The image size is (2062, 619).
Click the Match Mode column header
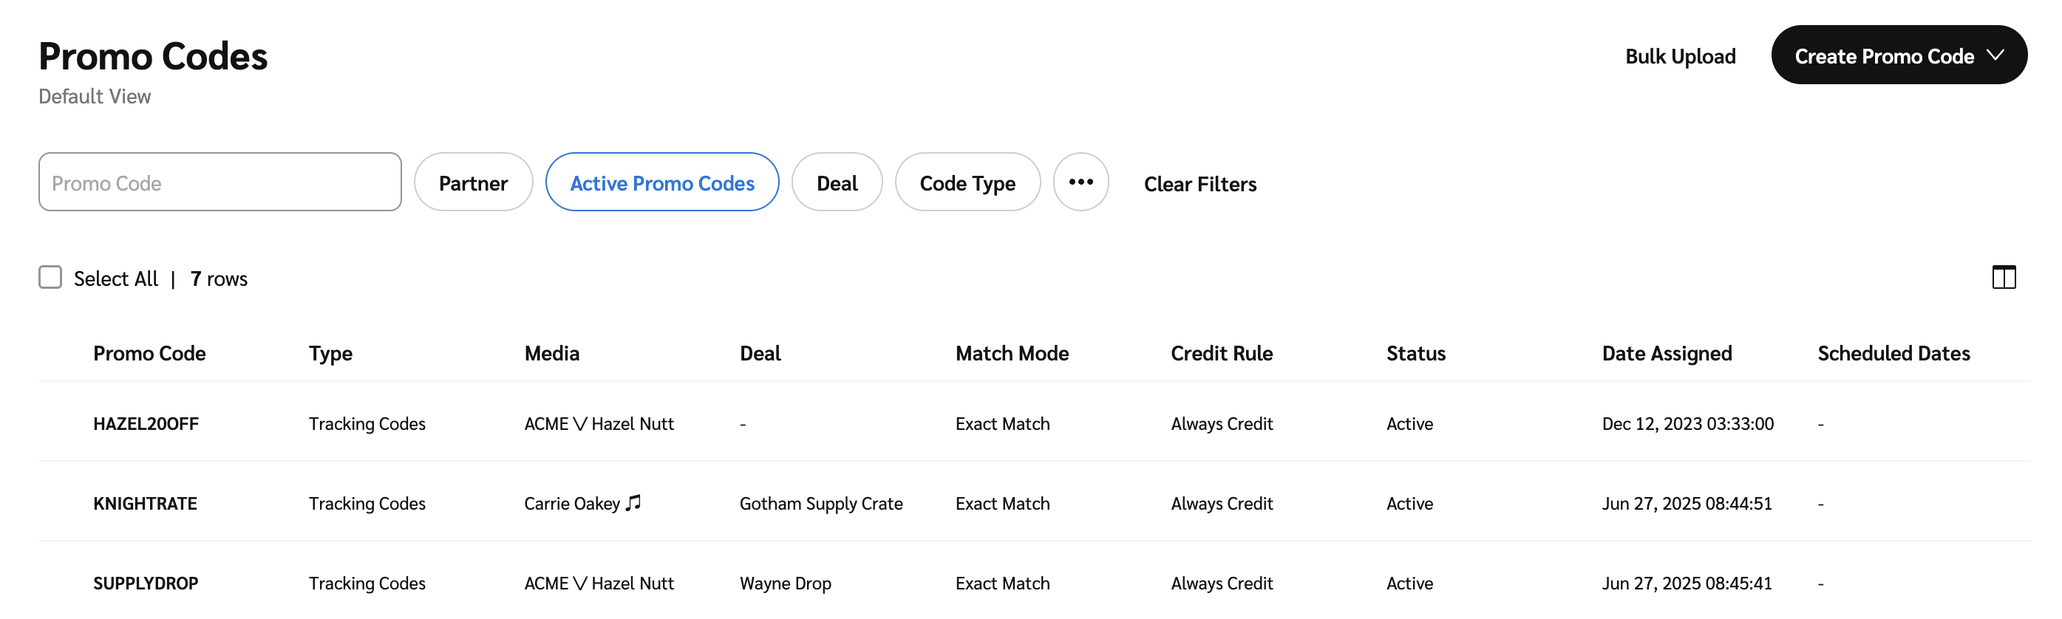pos(1012,354)
